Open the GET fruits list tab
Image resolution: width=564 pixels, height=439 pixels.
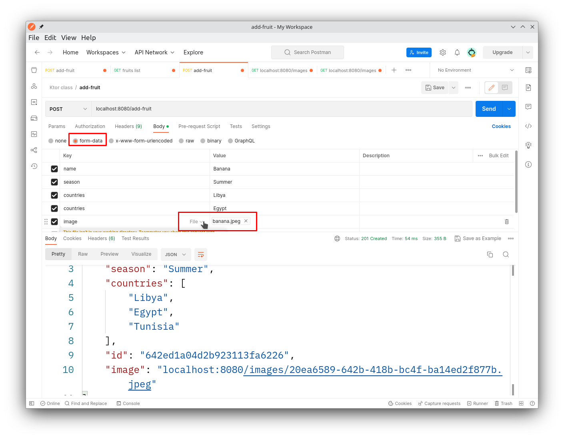coord(145,70)
